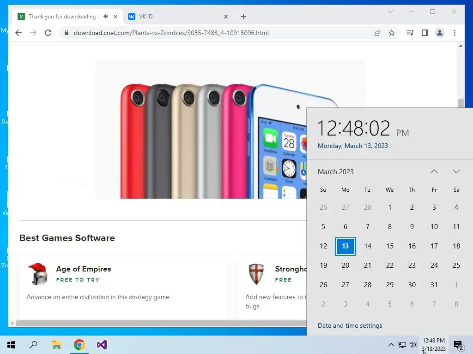Open File Explorer from taskbar
The width and height of the screenshot is (473, 354).
point(56,345)
